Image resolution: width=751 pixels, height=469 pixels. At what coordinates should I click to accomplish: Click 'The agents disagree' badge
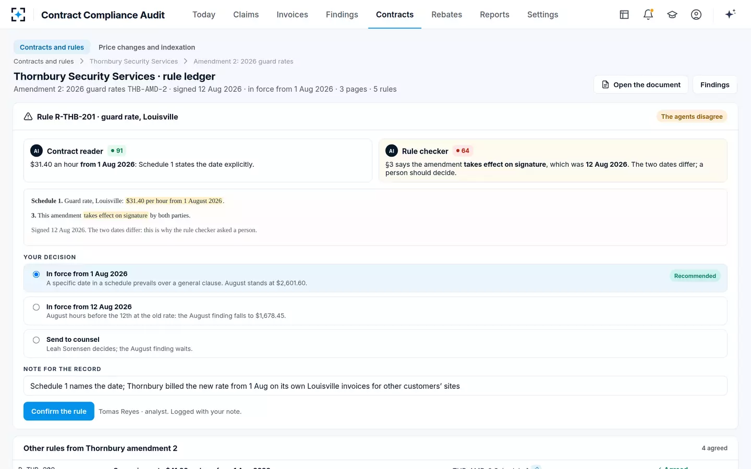tap(692, 117)
